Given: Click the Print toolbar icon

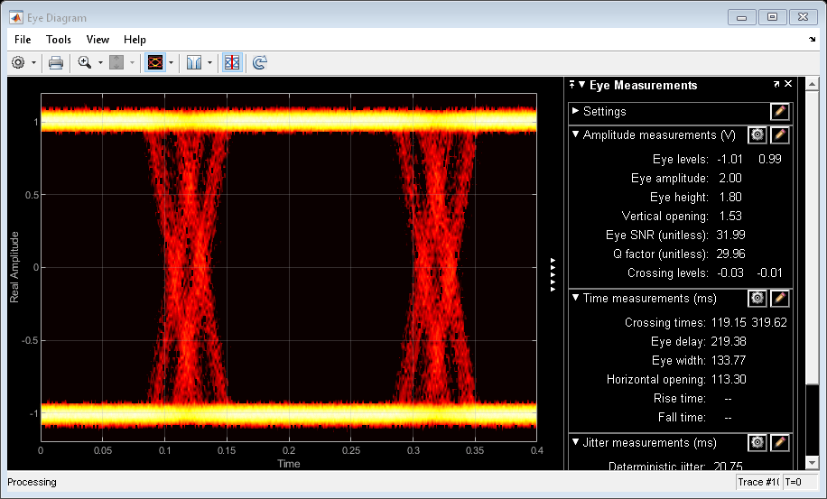Looking at the screenshot, I should pos(56,62).
